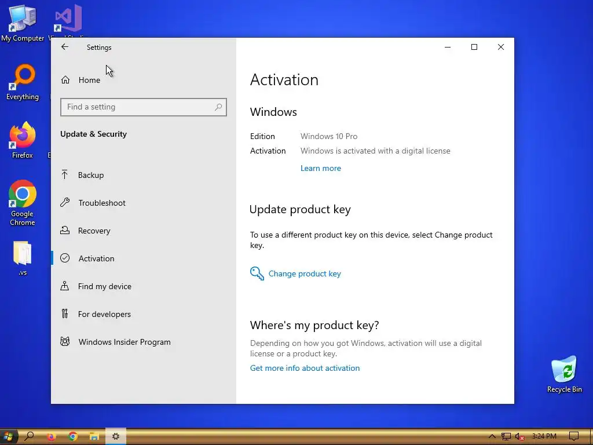Minimize the Settings window

pos(448,47)
